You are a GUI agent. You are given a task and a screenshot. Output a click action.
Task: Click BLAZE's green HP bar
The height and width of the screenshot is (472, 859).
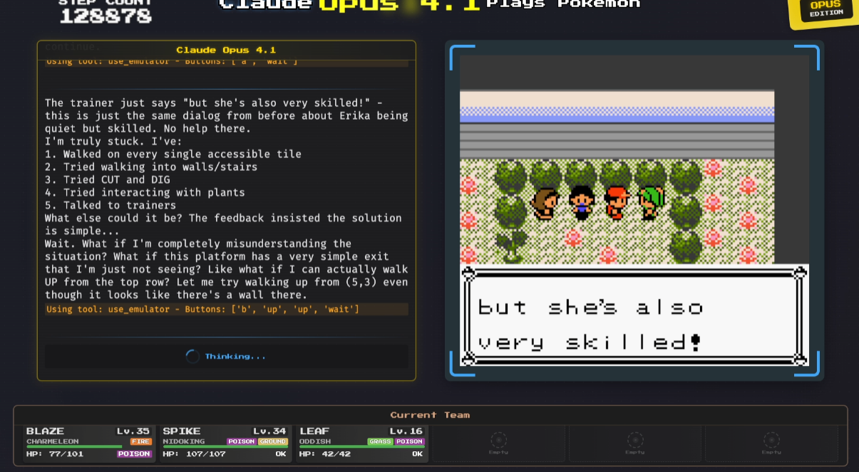(74, 446)
